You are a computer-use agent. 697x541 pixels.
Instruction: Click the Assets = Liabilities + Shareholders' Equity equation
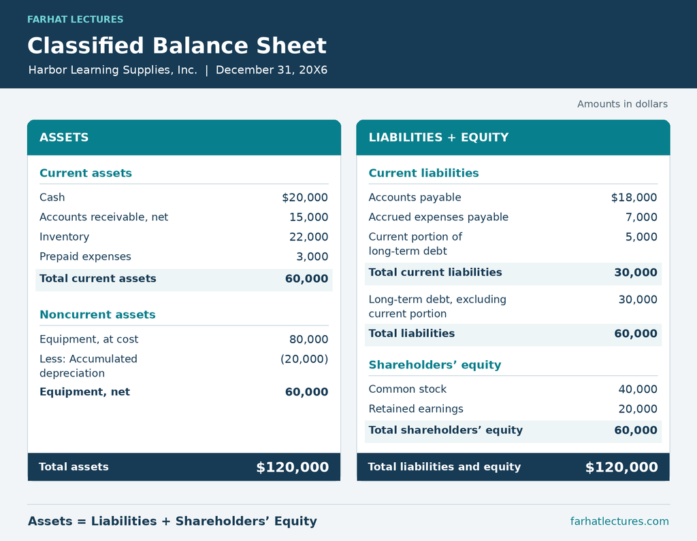(172, 521)
